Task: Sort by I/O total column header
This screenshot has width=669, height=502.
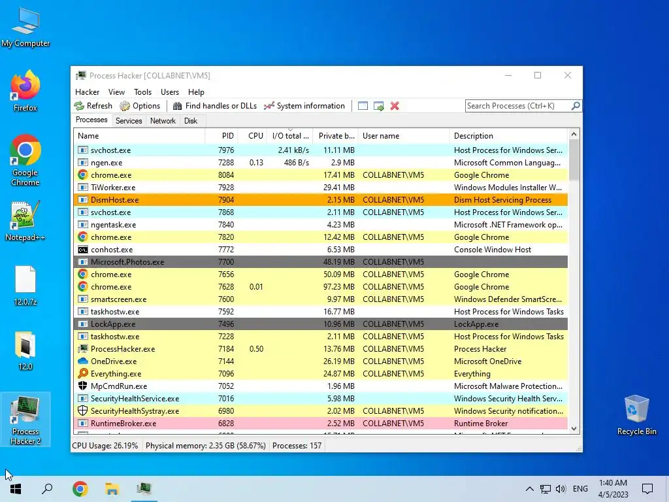Action: click(x=290, y=136)
